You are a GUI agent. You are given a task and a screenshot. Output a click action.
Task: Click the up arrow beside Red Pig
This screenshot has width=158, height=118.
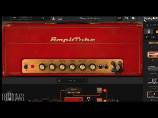point(87,79)
